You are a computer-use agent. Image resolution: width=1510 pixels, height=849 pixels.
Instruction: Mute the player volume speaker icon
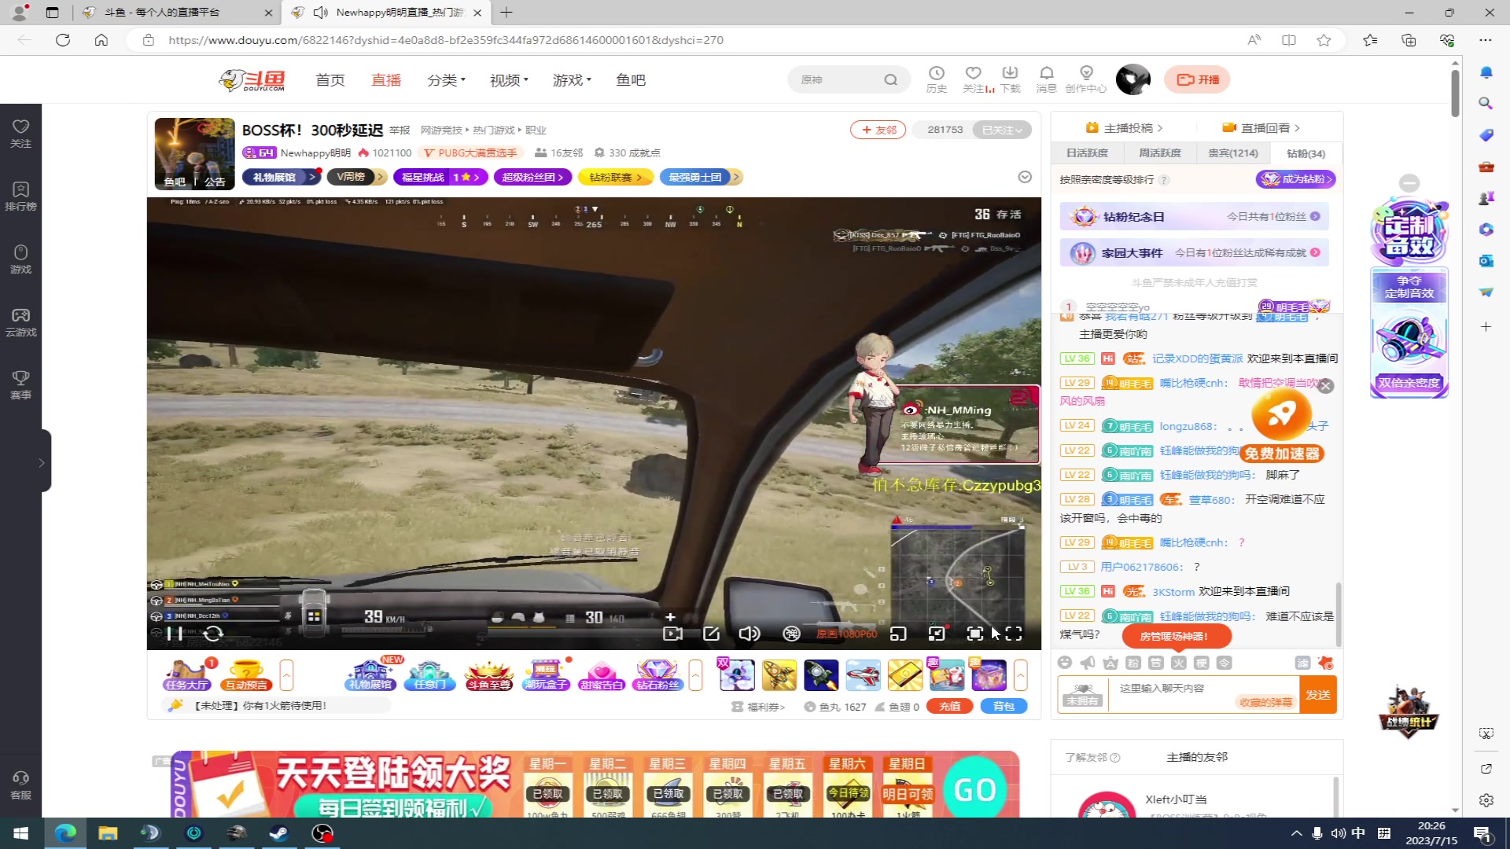pyautogui.click(x=749, y=634)
